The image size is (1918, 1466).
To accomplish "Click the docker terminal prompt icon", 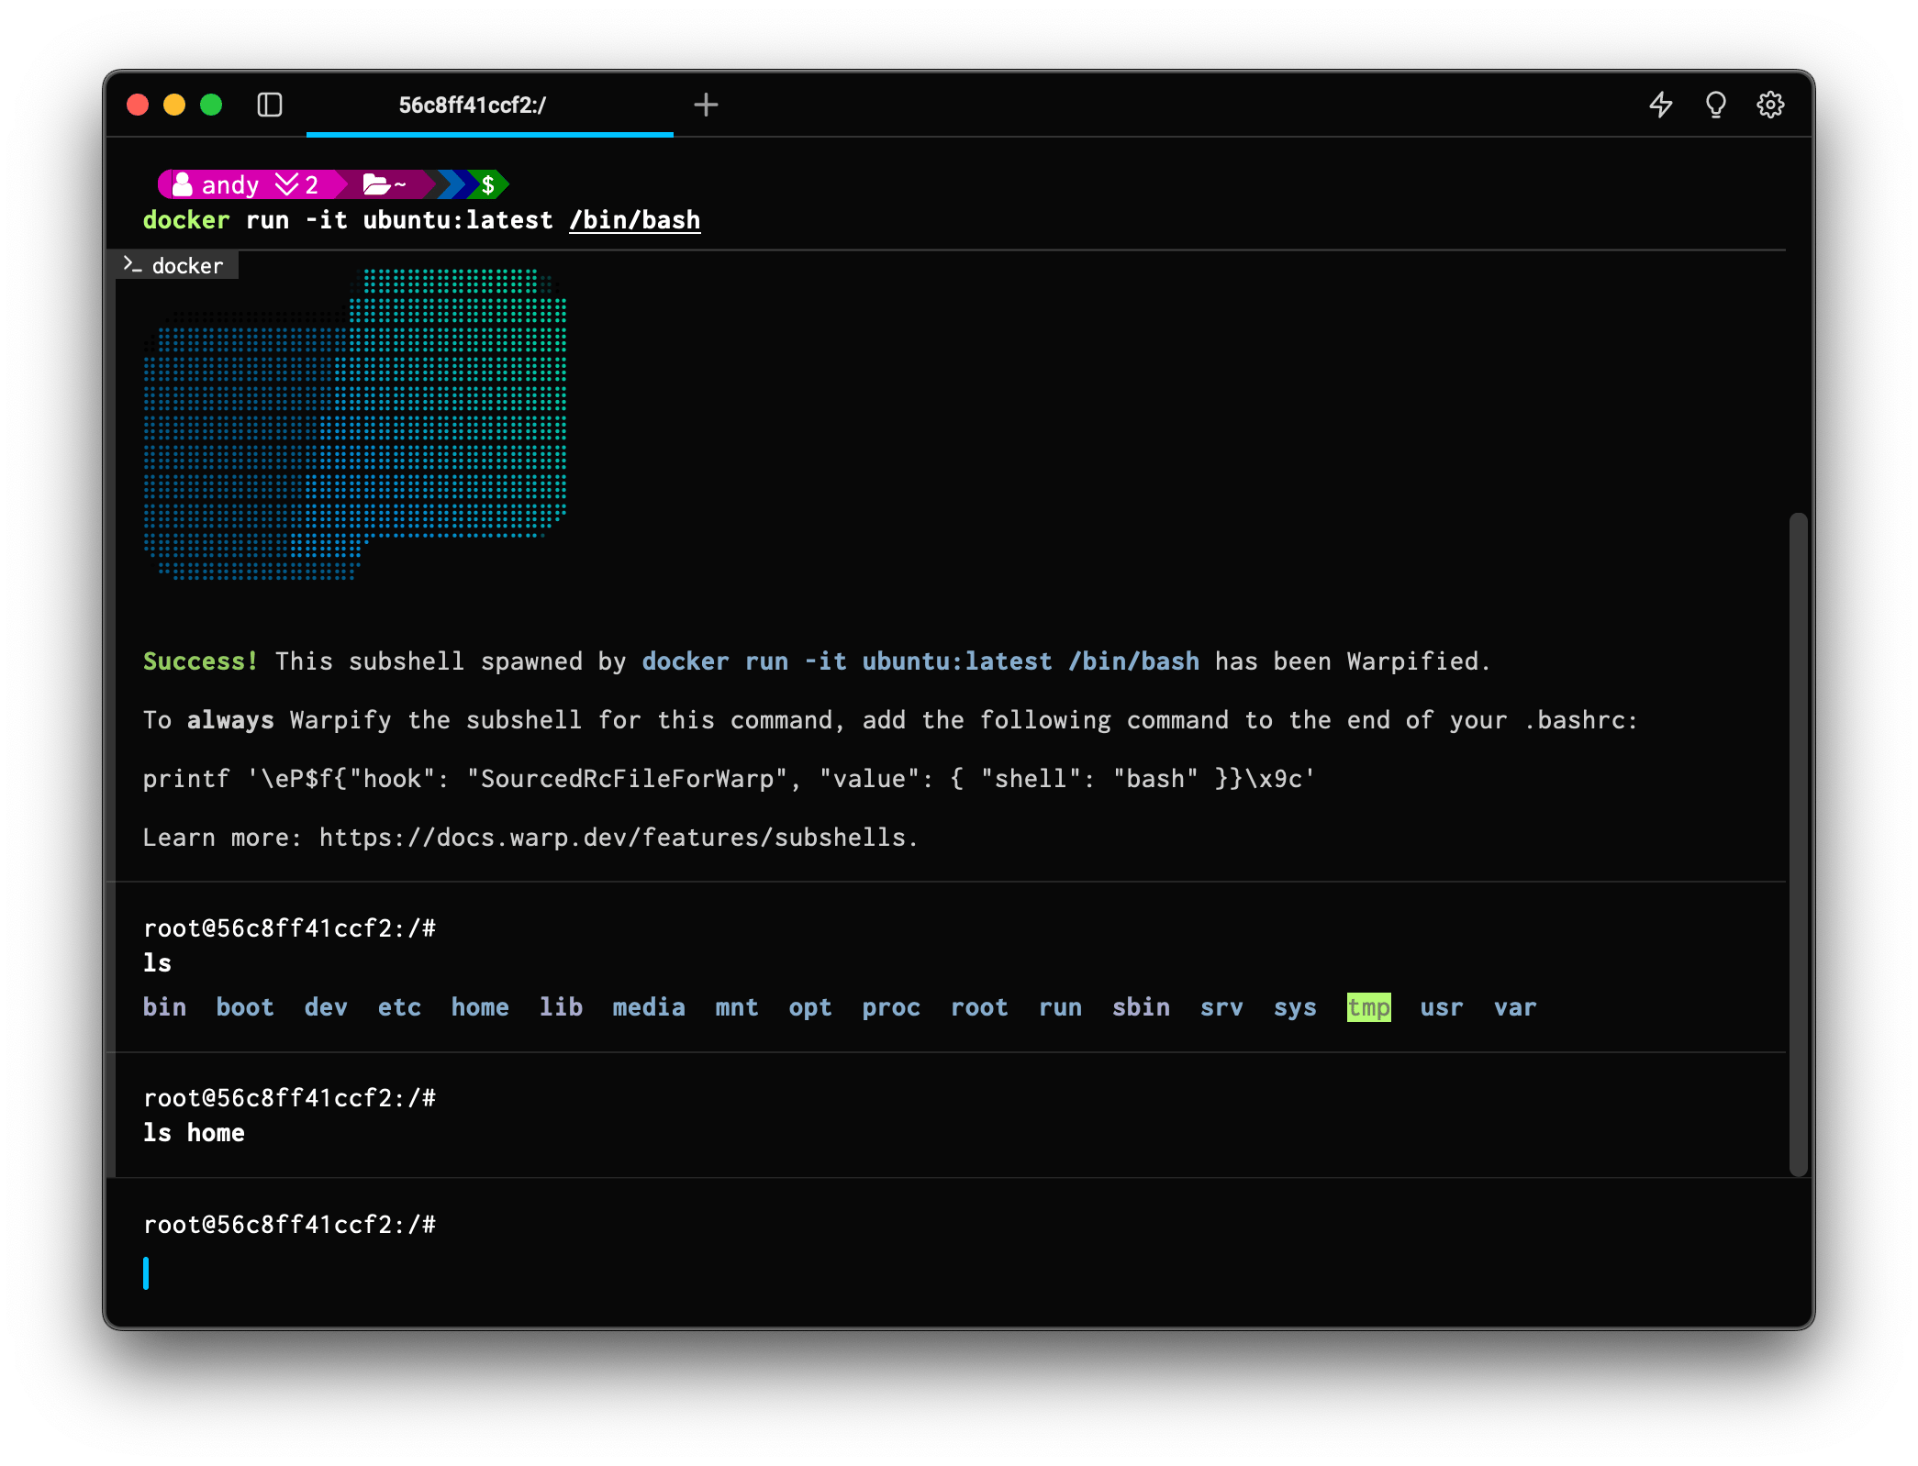I will (x=134, y=265).
